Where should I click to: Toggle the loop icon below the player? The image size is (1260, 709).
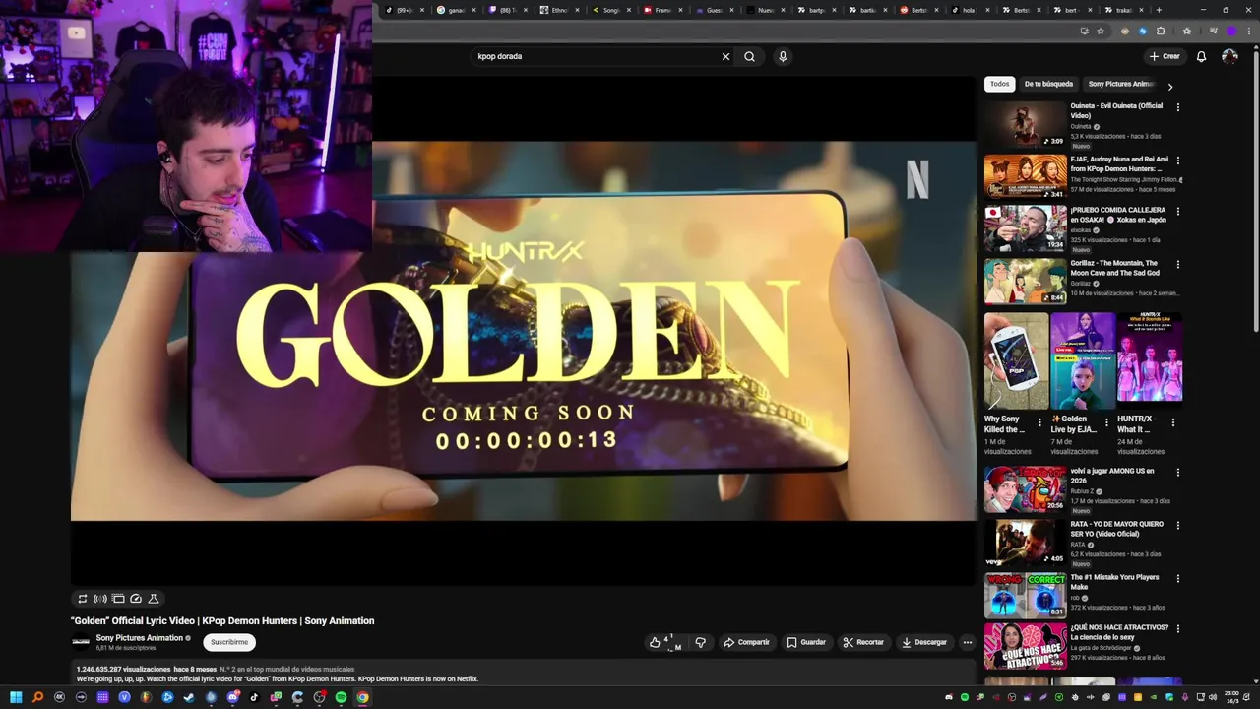click(83, 599)
